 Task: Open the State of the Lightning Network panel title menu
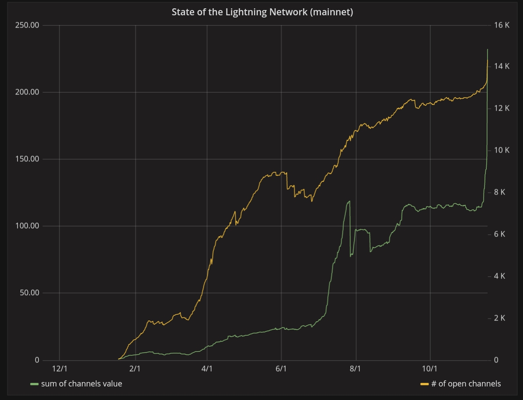click(x=262, y=12)
